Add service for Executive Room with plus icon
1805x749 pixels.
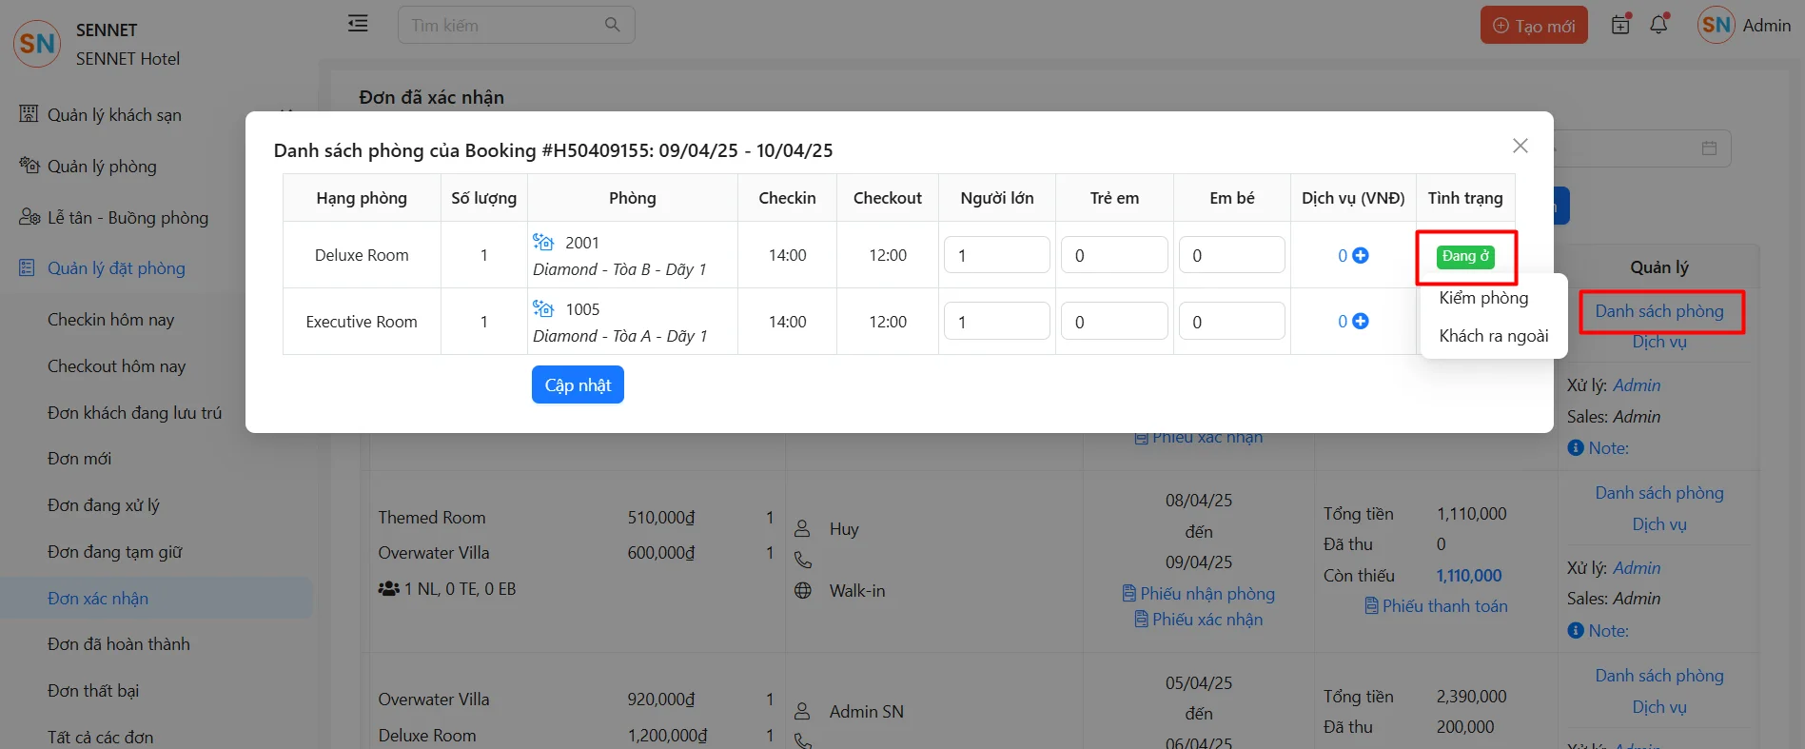[x=1361, y=322]
